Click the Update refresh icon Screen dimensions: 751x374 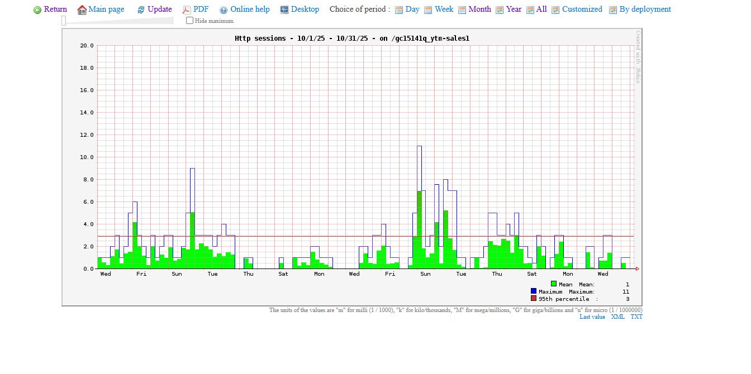[x=141, y=10]
